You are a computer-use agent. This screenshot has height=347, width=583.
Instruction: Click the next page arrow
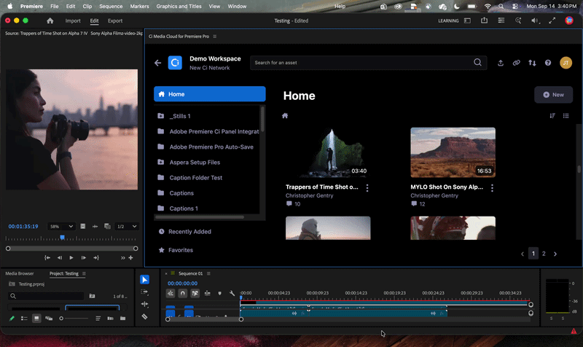coord(555,254)
